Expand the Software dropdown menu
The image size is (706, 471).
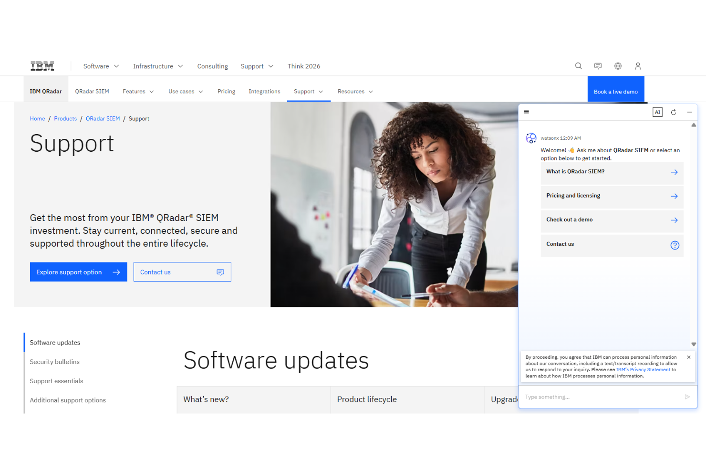[101, 66]
